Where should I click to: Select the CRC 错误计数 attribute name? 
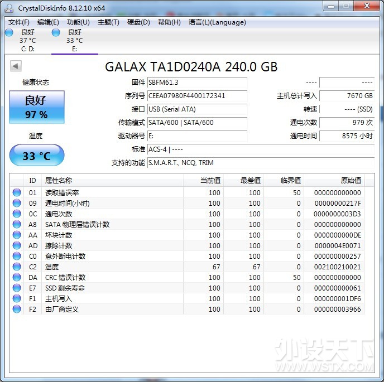(x=65, y=278)
